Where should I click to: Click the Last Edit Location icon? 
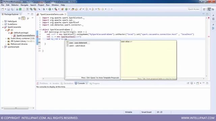[99, 9]
